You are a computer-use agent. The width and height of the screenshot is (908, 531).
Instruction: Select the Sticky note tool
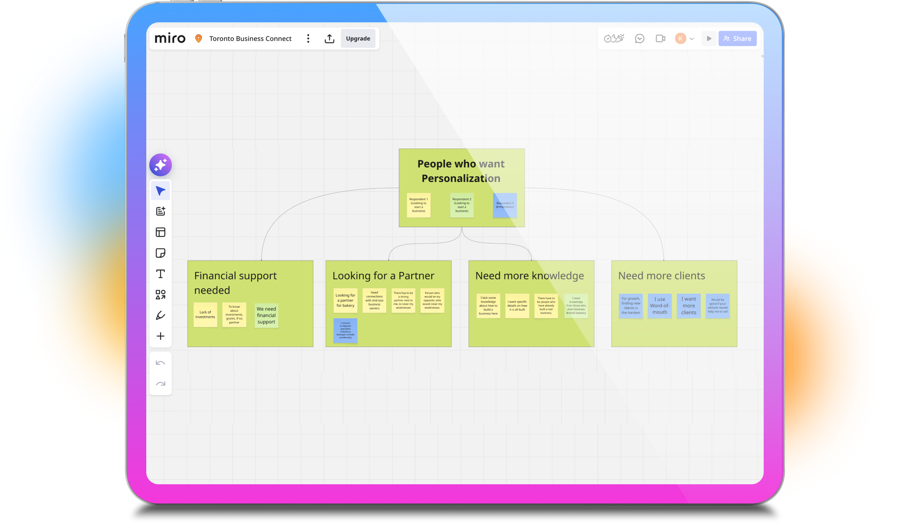coord(160,253)
